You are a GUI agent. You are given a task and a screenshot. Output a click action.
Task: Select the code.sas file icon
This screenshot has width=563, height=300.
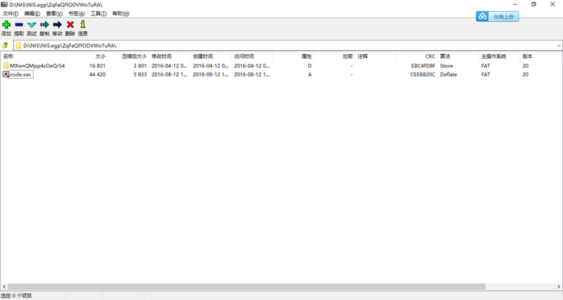[5, 74]
